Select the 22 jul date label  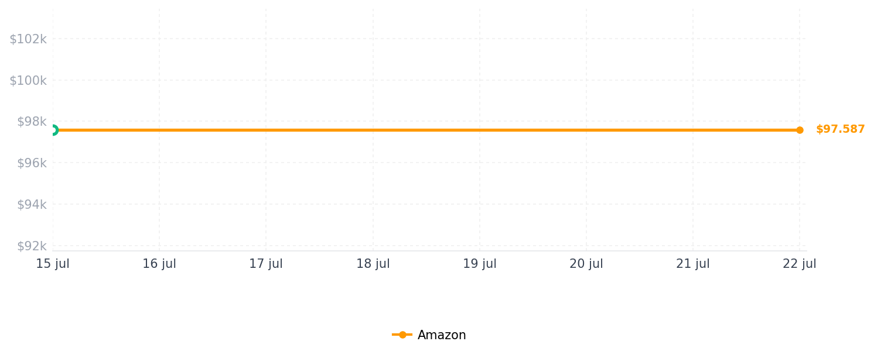800,264
